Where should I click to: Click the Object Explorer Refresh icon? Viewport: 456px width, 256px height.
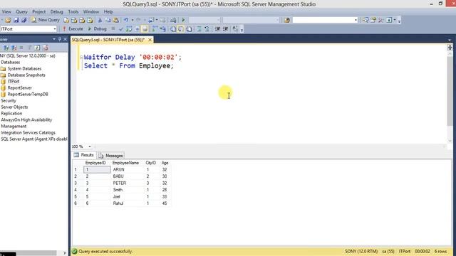(37, 48)
